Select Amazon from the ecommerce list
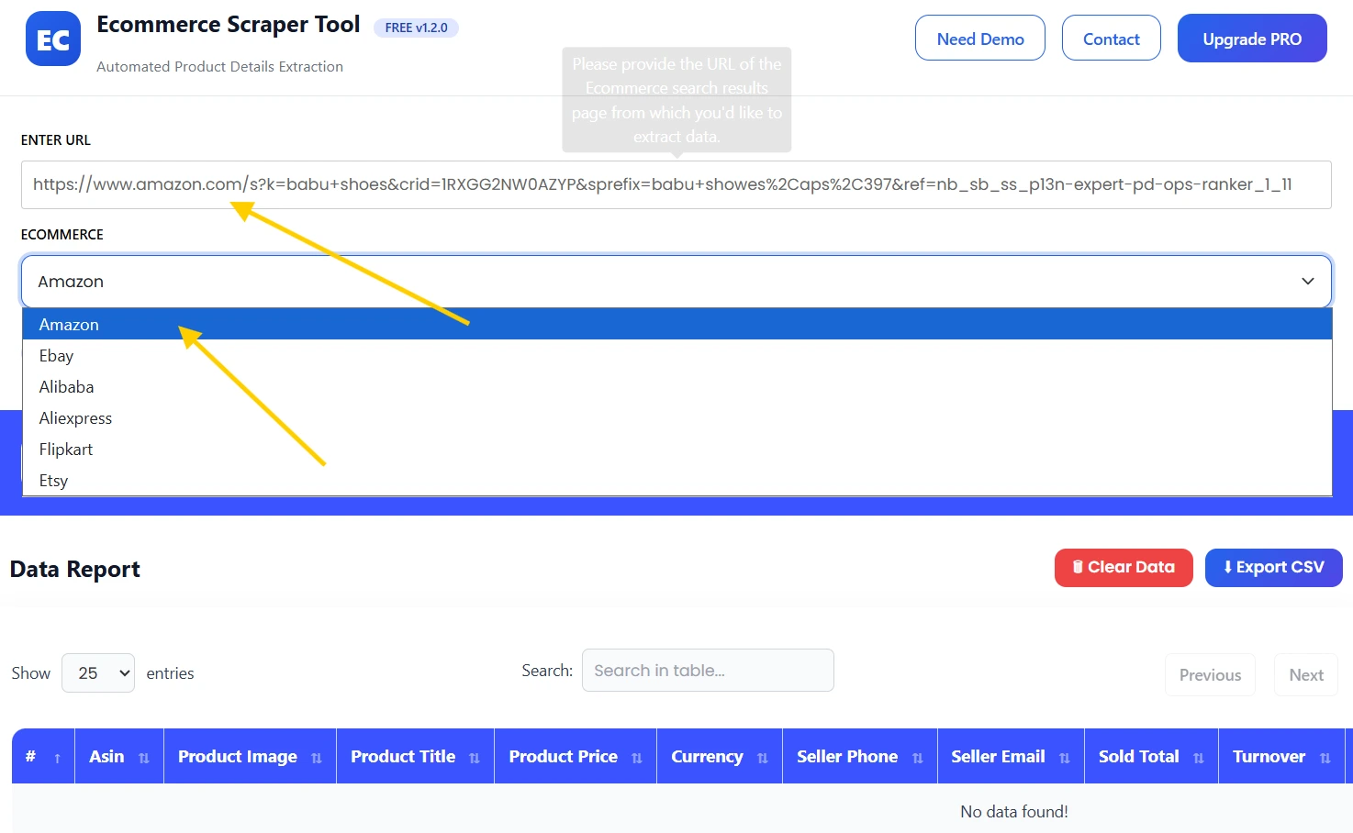 click(677, 324)
